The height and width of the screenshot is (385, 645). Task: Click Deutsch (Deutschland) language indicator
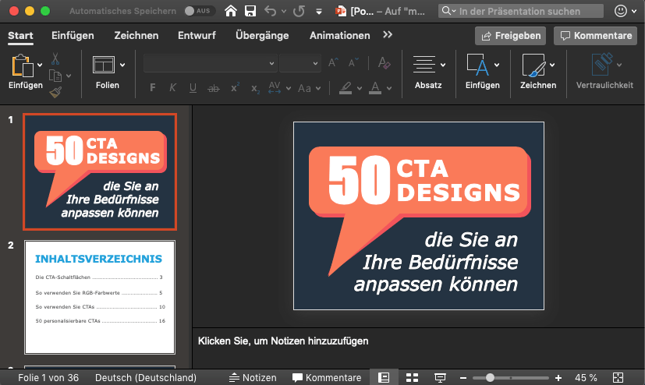pyautogui.click(x=146, y=378)
